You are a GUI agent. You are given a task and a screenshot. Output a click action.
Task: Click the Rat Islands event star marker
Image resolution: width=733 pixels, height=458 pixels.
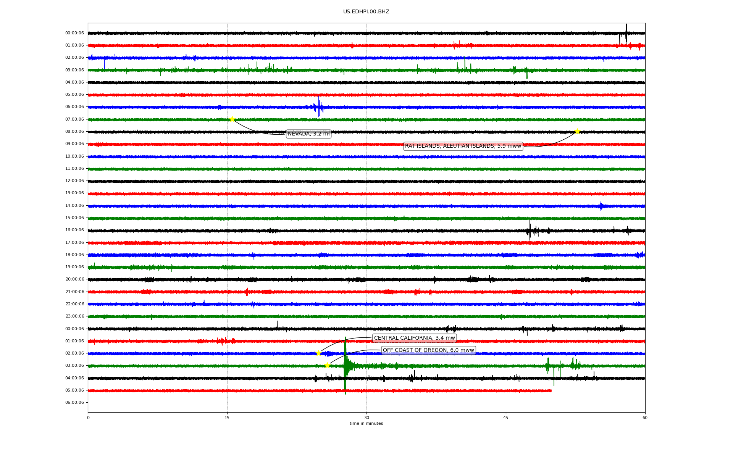tap(577, 131)
